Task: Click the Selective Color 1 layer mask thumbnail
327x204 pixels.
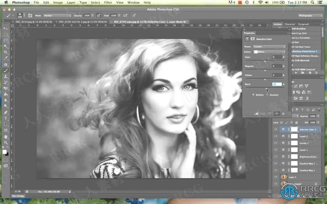Action: coord(294,129)
